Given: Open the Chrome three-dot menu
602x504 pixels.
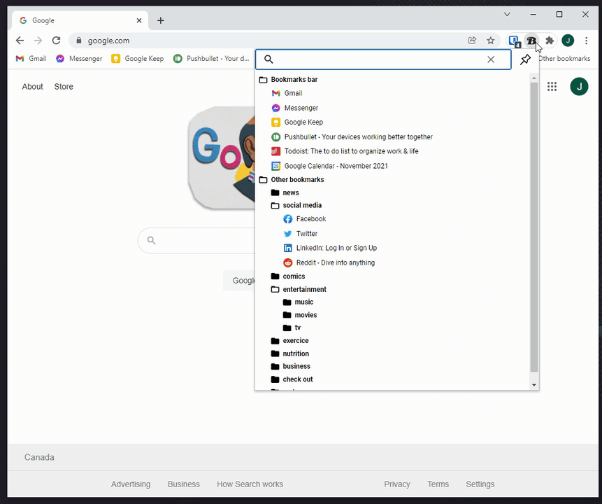Looking at the screenshot, I should pyautogui.click(x=586, y=41).
